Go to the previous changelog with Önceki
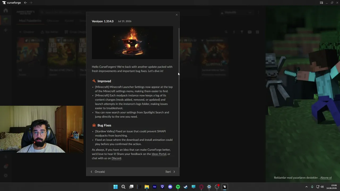340x191 pixels. click(x=98, y=172)
